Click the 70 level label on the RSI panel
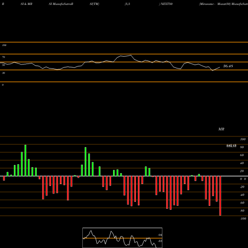 [3, 57]
